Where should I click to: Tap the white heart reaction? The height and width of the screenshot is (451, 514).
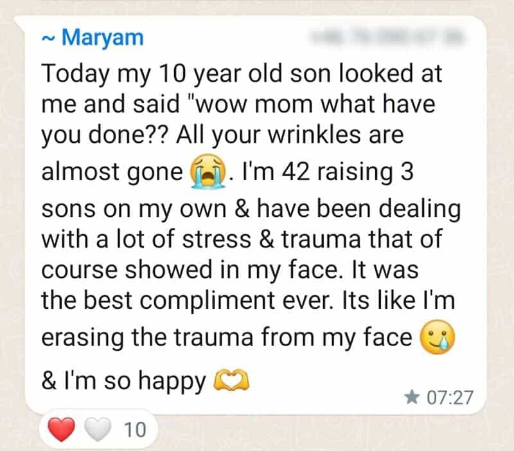pos(97,428)
